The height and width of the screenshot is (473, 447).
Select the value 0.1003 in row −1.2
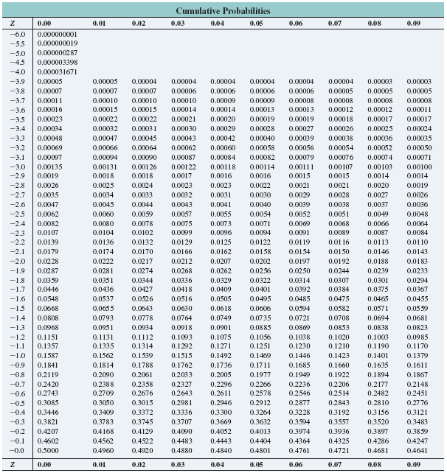(x=378, y=337)
